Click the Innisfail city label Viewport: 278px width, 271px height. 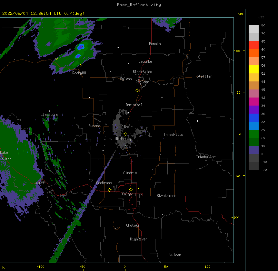[x=134, y=105]
